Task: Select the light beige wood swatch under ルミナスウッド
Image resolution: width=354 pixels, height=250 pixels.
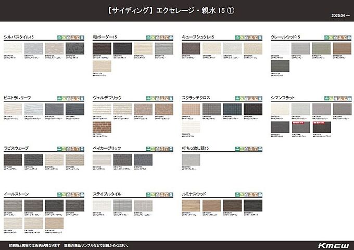Action: coord(191,206)
